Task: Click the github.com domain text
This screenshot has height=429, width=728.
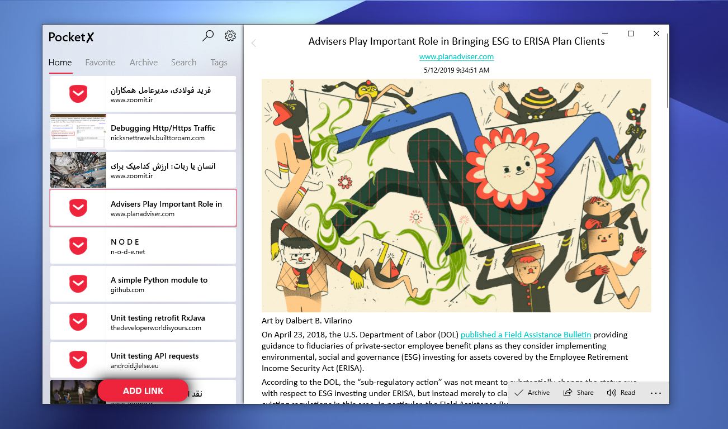Action: click(127, 290)
